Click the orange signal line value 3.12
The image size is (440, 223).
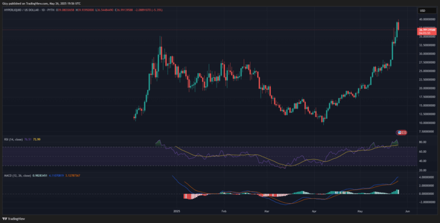click(73, 175)
